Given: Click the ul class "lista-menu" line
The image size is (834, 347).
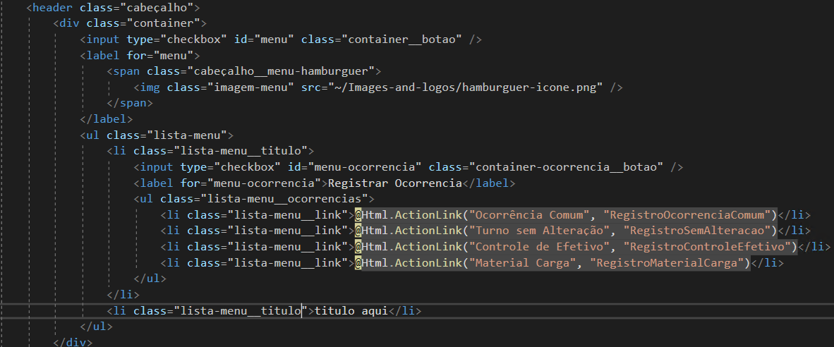Looking at the screenshot, I should click(x=157, y=135).
